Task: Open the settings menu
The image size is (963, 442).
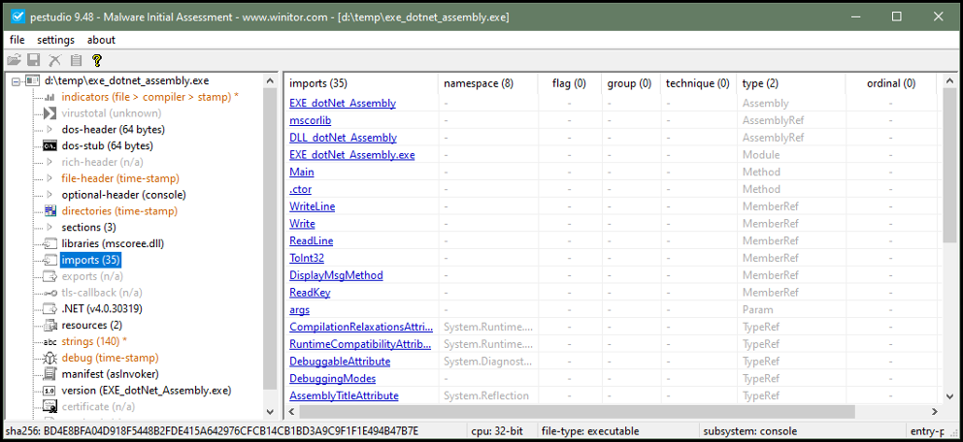Action: [56, 40]
